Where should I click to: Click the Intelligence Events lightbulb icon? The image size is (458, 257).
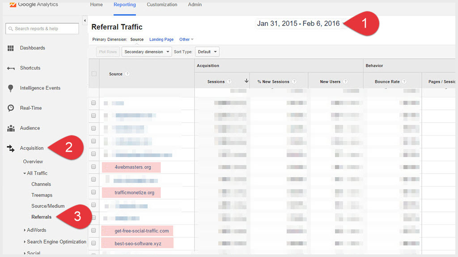(x=11, y=88)
